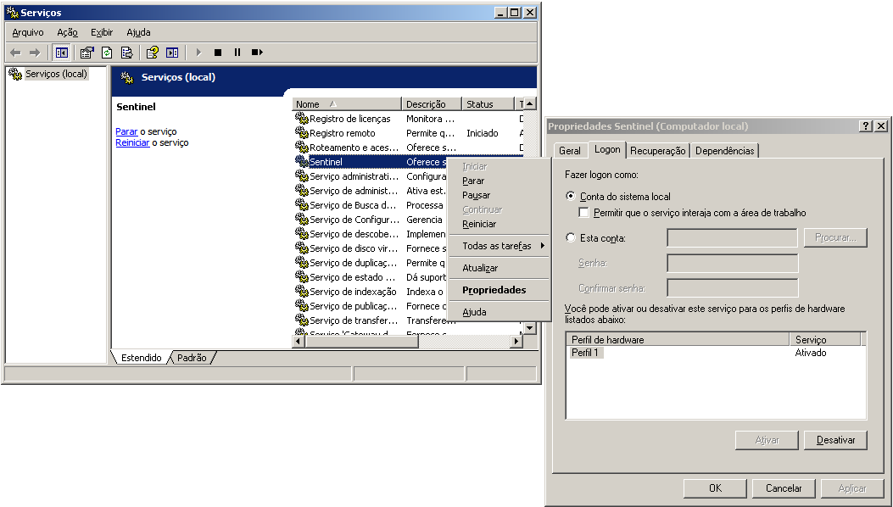Click the Desativar button
The width and height of the screenshot is (893, 507).
(835, 440)
